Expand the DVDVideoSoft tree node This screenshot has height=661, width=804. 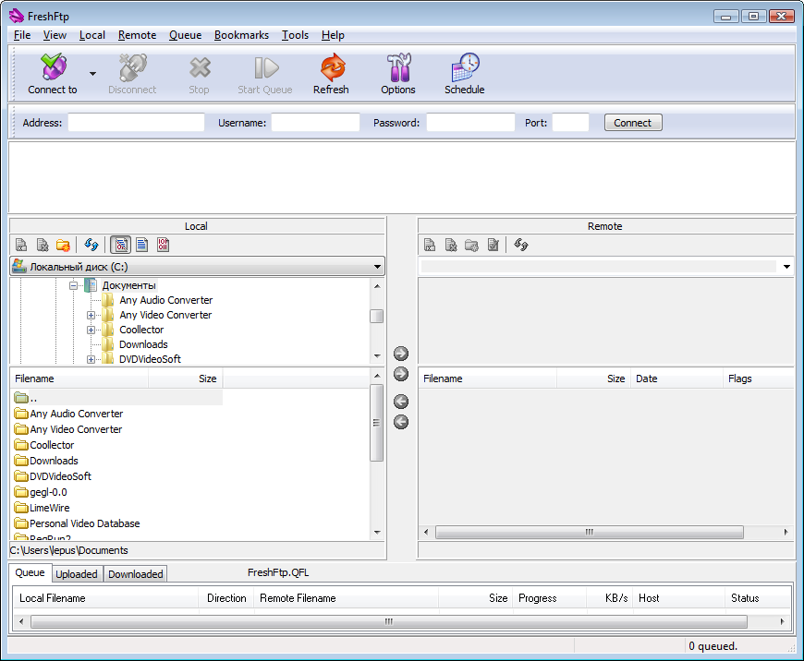91,360
